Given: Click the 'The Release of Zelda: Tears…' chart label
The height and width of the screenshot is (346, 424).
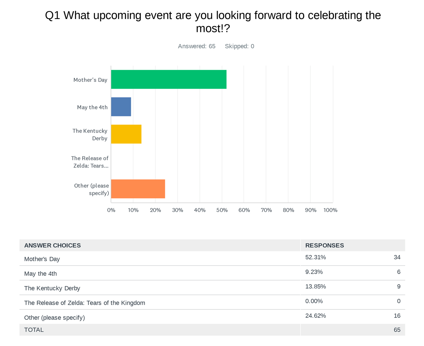Looking at the screenshot, I should pos(90,162).
